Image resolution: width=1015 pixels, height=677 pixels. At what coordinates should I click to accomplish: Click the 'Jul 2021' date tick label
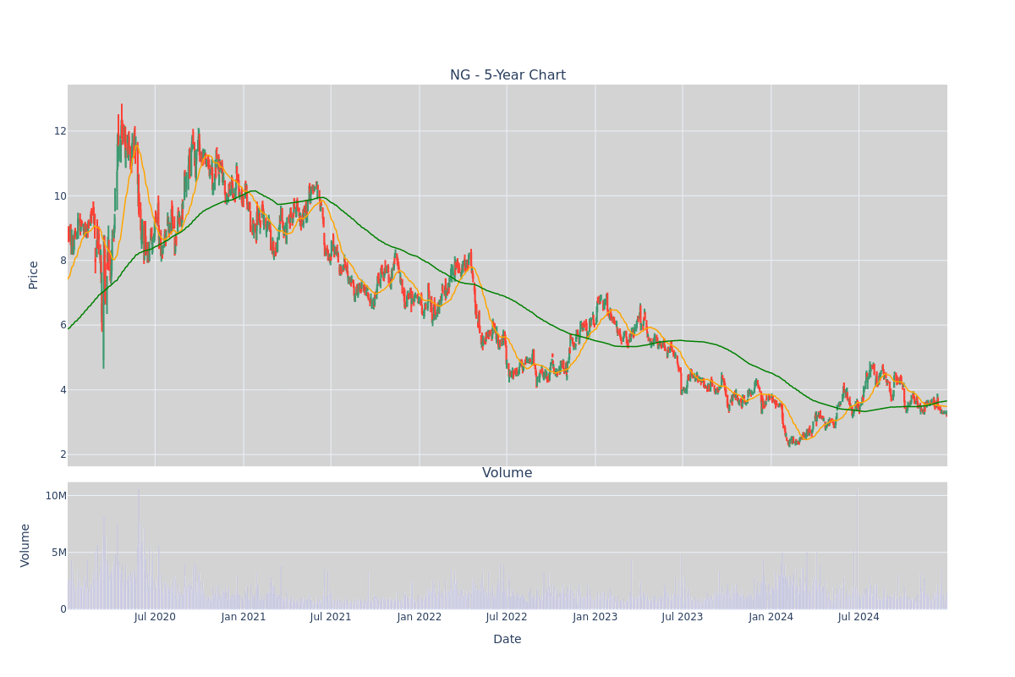[x=331, y=617]
